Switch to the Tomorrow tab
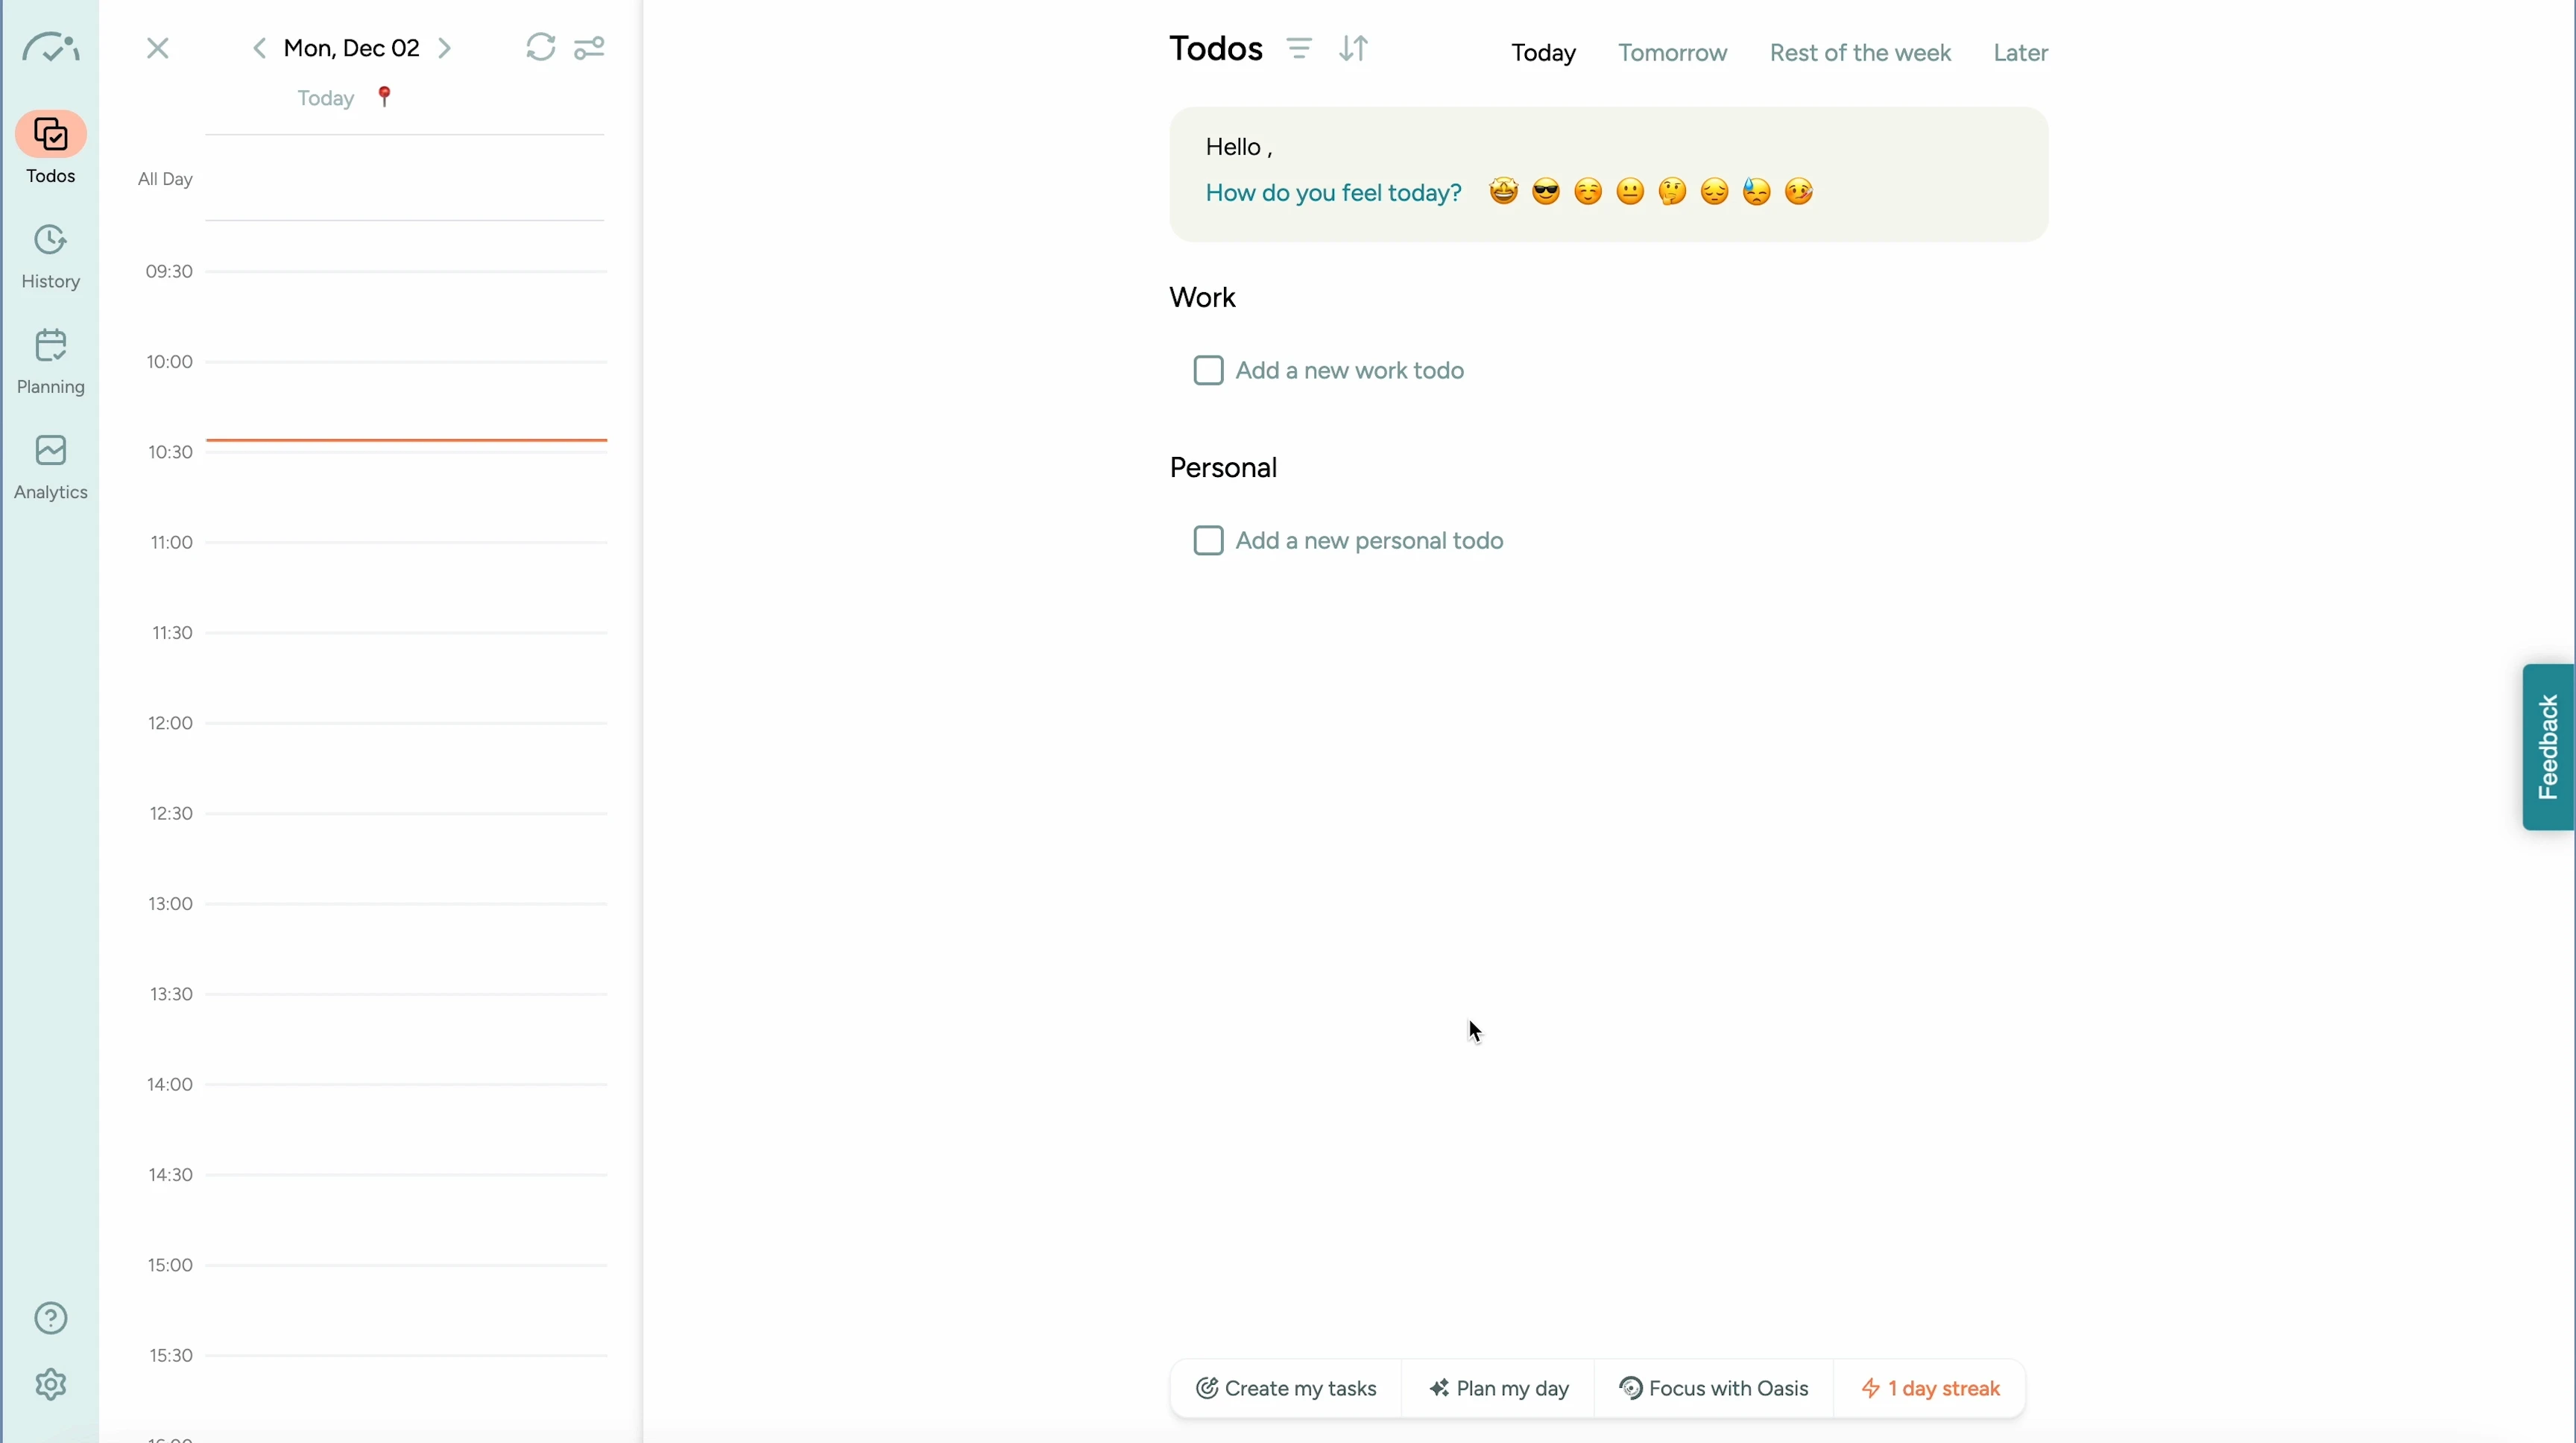Image resolution: width=2576 pixels, height=1443 pixels. coord(1672,52)
